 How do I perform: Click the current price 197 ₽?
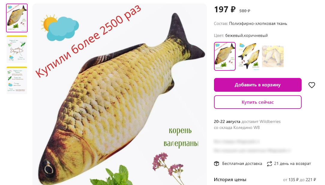(x=225, y=10)
